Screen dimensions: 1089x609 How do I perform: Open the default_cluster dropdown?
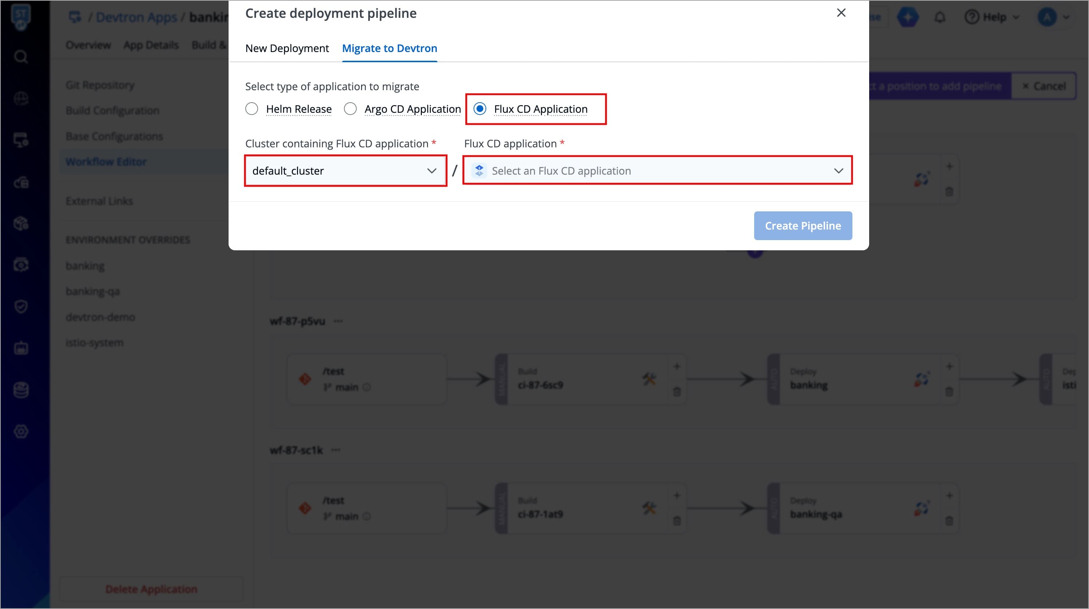345,171
